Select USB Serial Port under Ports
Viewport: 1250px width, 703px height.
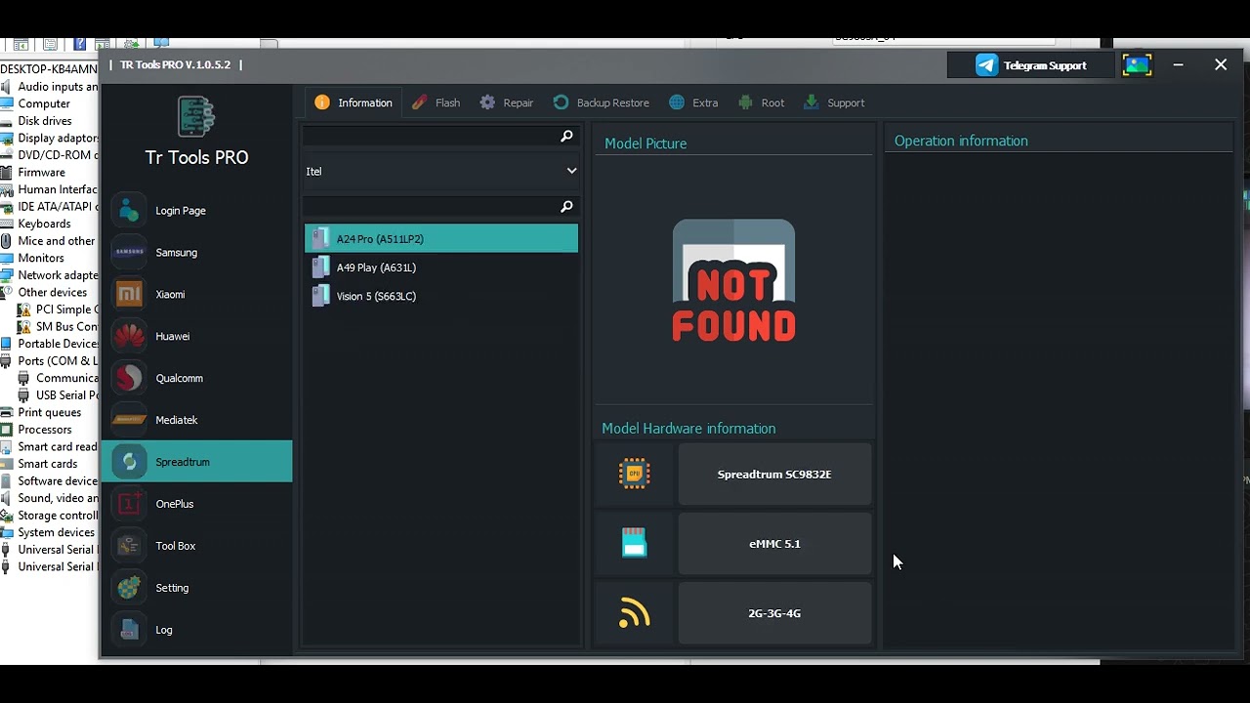[67, 395]
